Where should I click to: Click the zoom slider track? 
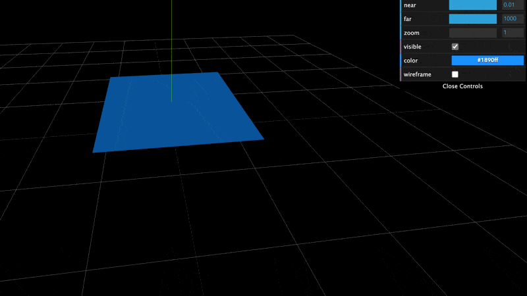tap(472, 33)
